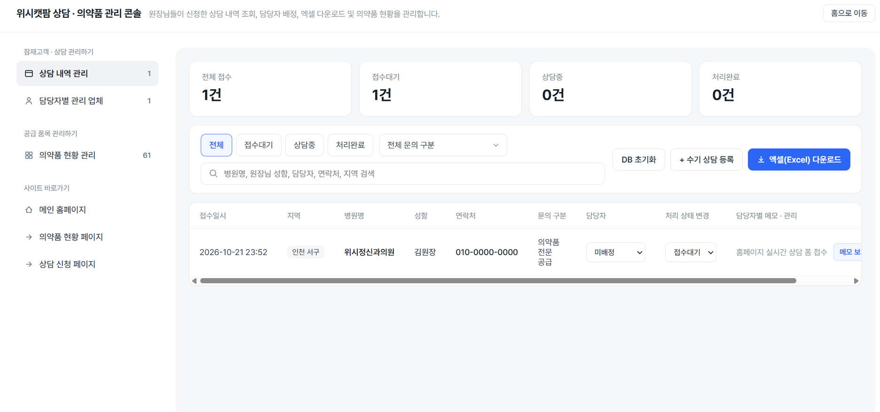880x412 pixels.
Task: Click the arrow icon beside 상담 신청 페이지
Action: click(29, 264)
